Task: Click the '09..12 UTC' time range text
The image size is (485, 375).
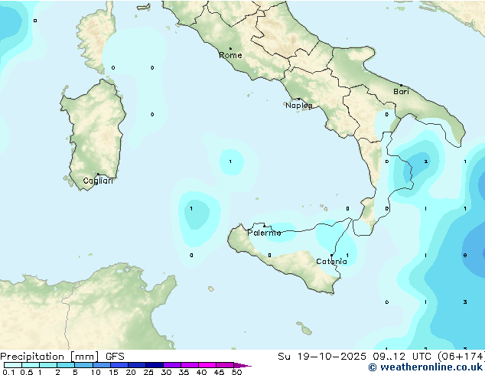Action: pos(402,357)
